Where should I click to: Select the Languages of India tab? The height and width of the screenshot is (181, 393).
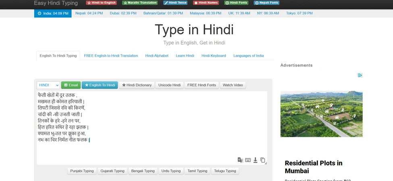tap(248, 56)
